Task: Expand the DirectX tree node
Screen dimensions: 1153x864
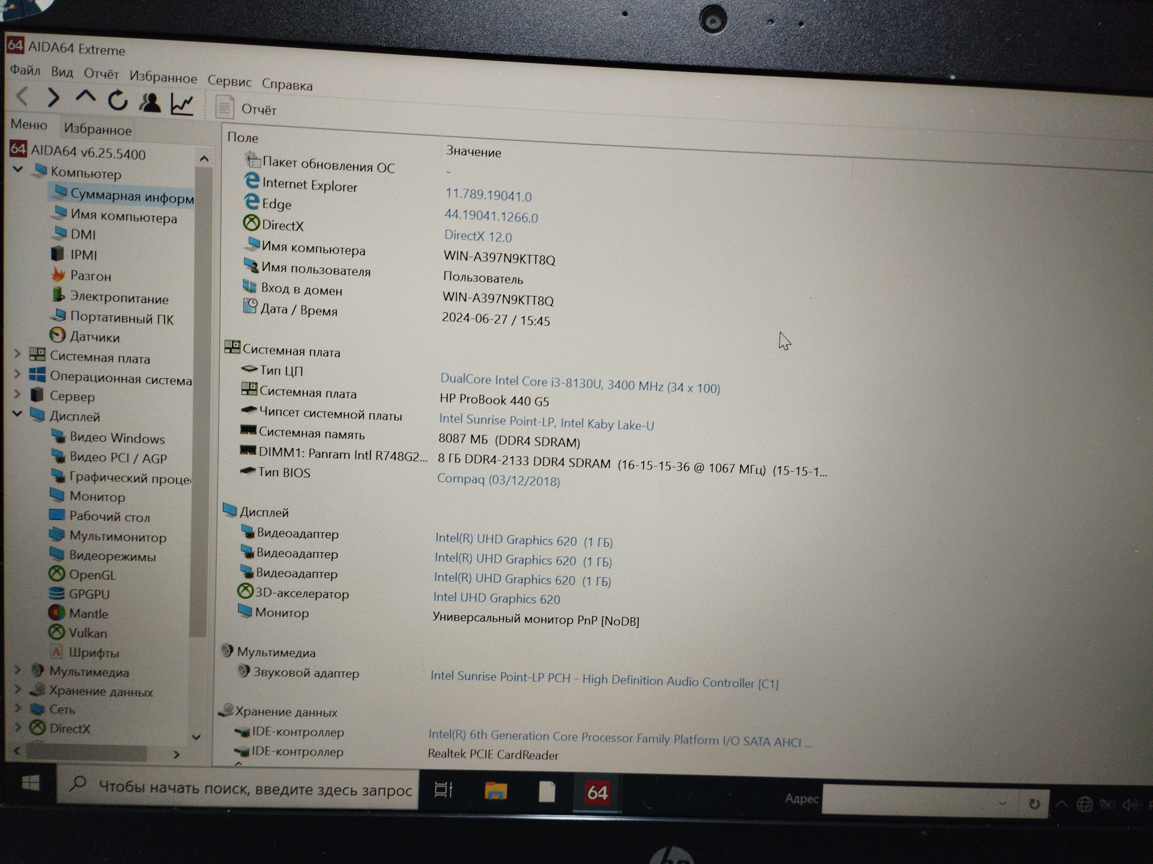Action: 17,727
